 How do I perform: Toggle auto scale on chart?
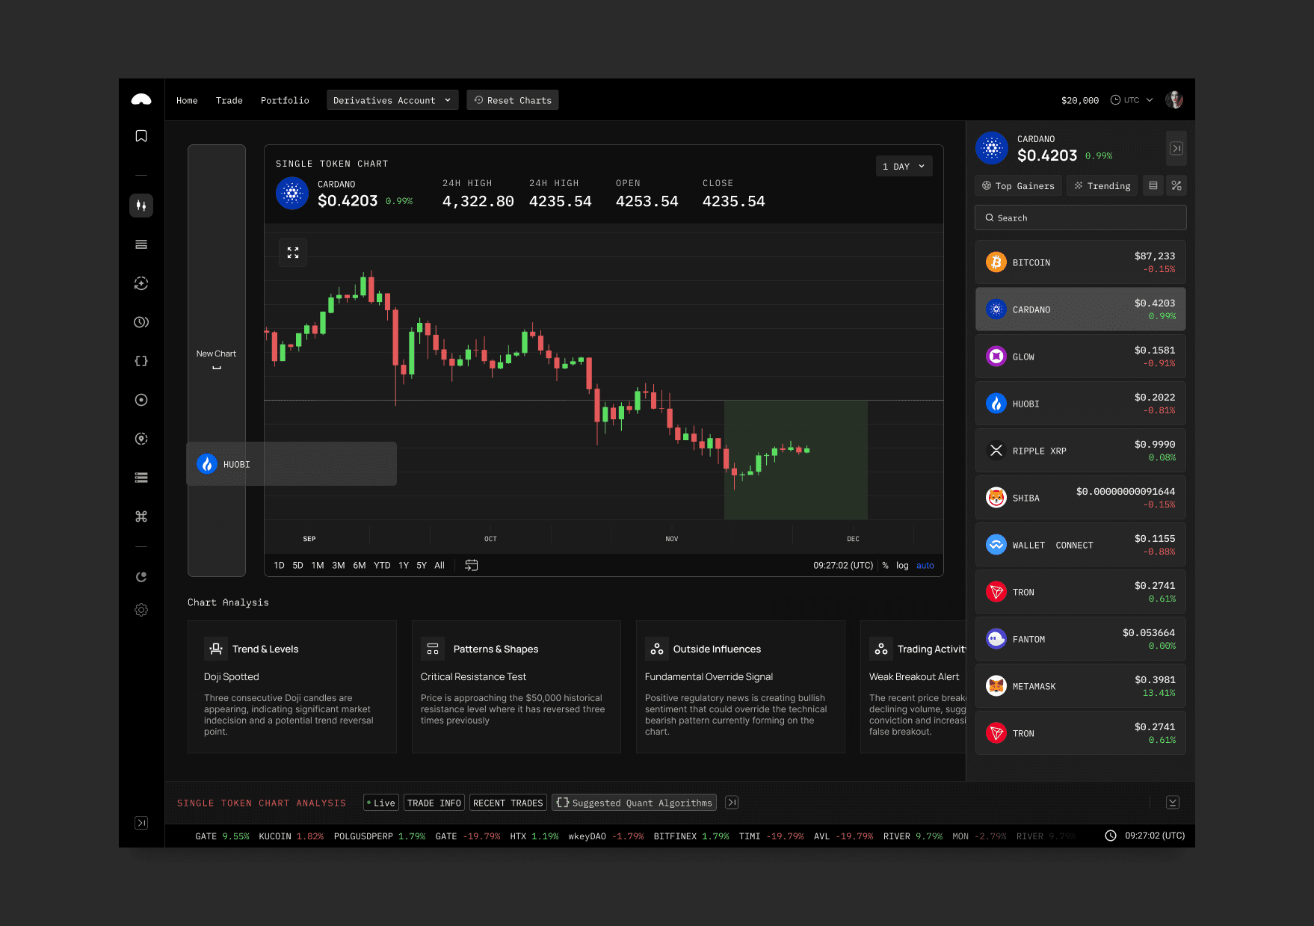[925, 566]
